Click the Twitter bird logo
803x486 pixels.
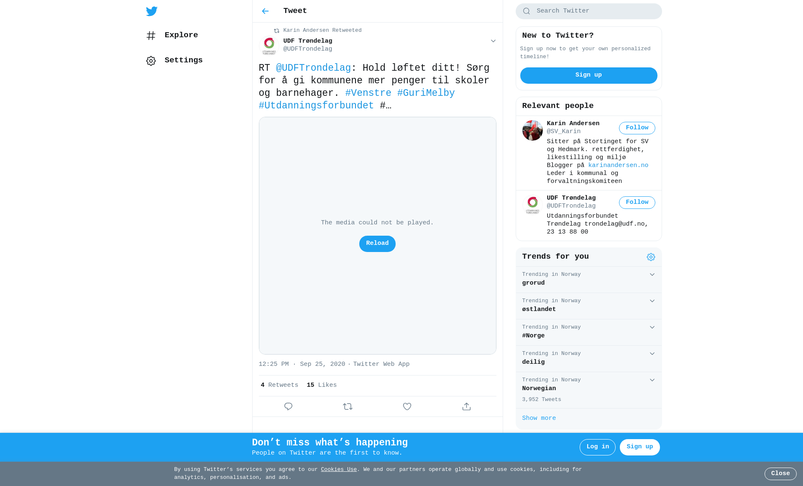coord(151,11)
